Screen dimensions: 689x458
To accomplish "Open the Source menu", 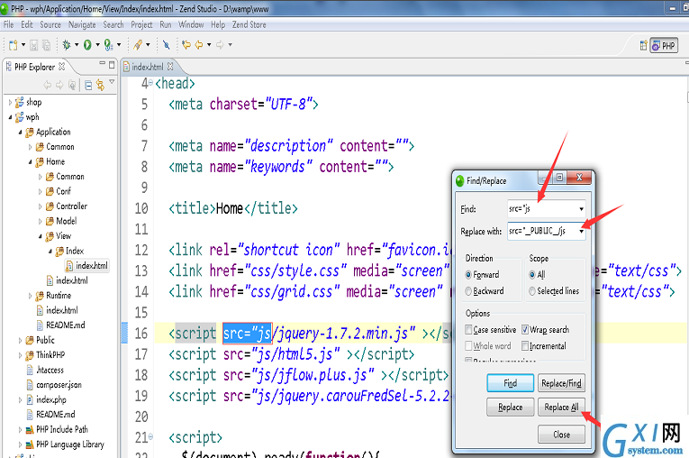I will [50, 24].
